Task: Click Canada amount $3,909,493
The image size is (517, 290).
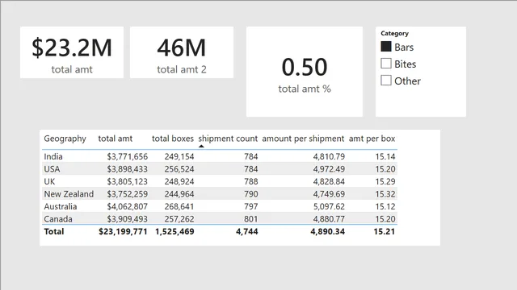Action: coord(128,219)
